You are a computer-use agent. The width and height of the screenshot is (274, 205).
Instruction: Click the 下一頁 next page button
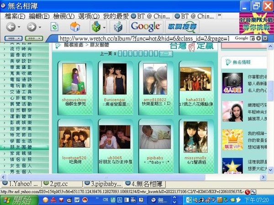pyautogui.click(x=166, y=53)
